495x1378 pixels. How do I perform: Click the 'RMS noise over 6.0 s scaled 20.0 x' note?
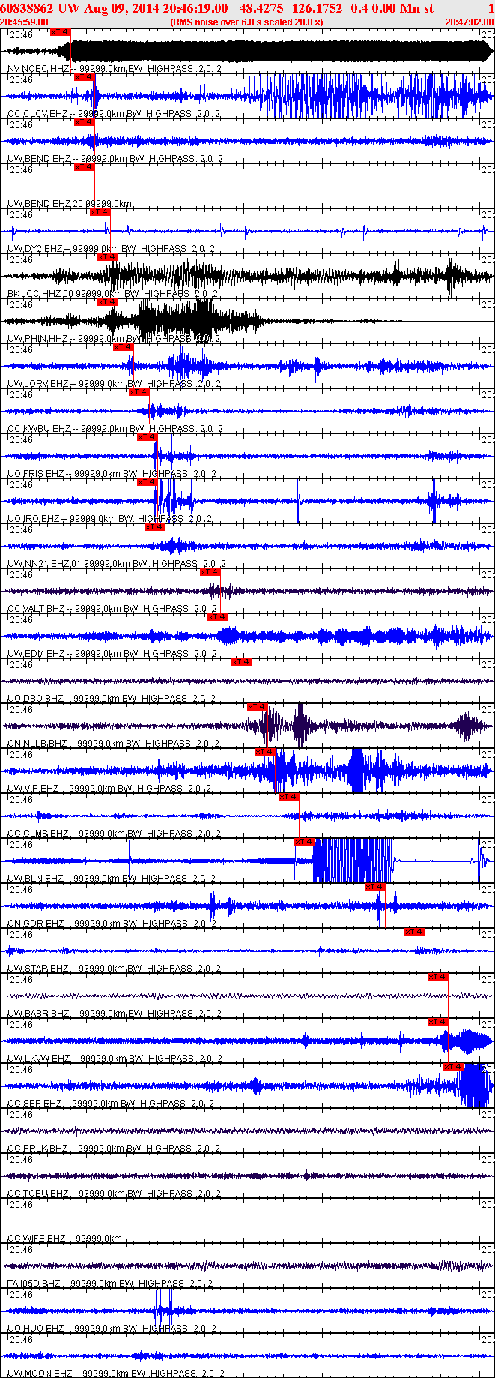click(246, 22)
